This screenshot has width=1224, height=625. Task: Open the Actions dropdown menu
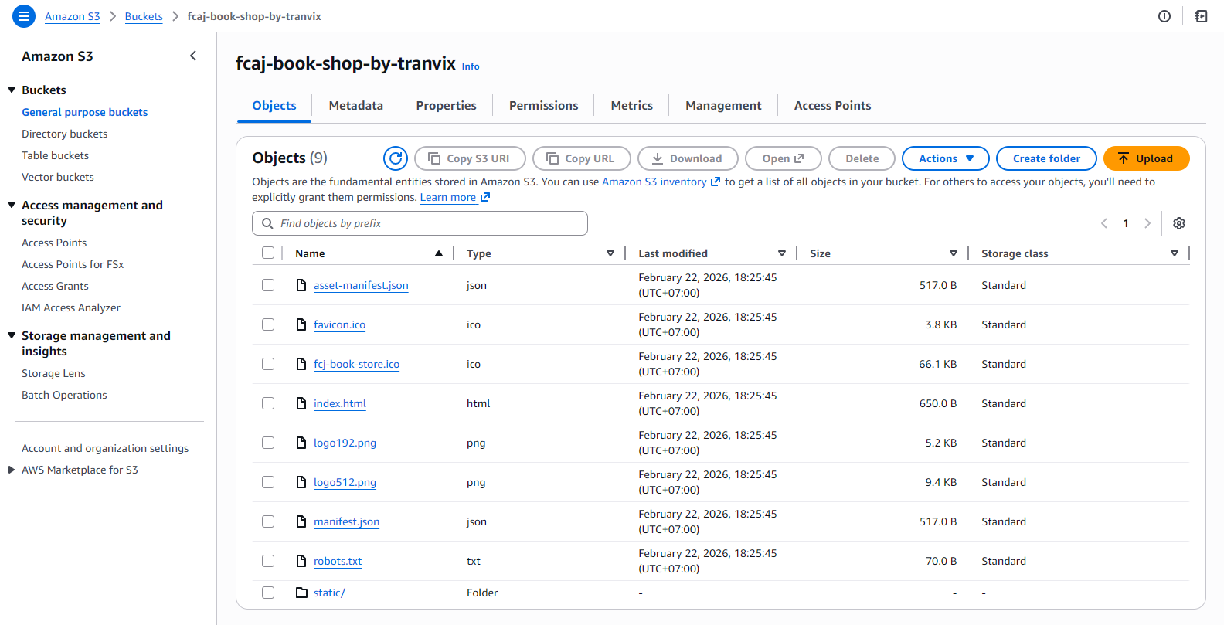pos(946,158)
